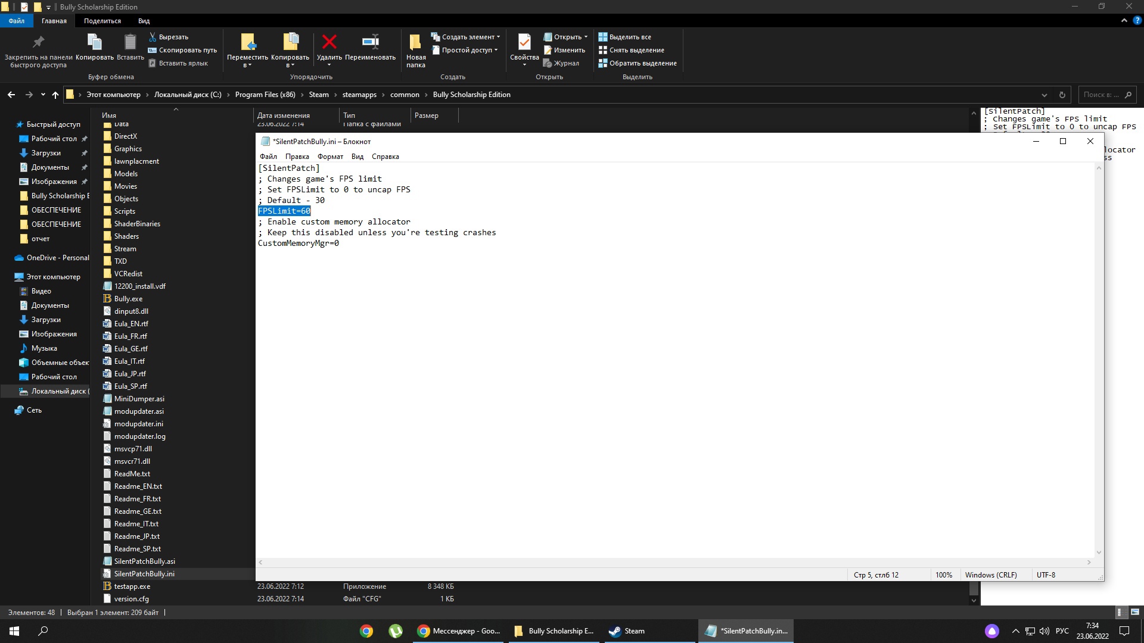Viewport: 1144px width, 643px height.
Task: Switch to details view icon in status bar
Action: tap(1120, 612)
